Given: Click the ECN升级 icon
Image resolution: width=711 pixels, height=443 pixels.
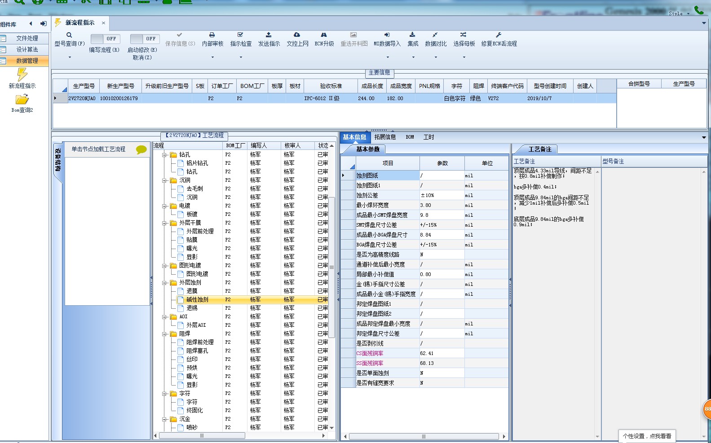Looking at the screenshot, I should 324,35.
